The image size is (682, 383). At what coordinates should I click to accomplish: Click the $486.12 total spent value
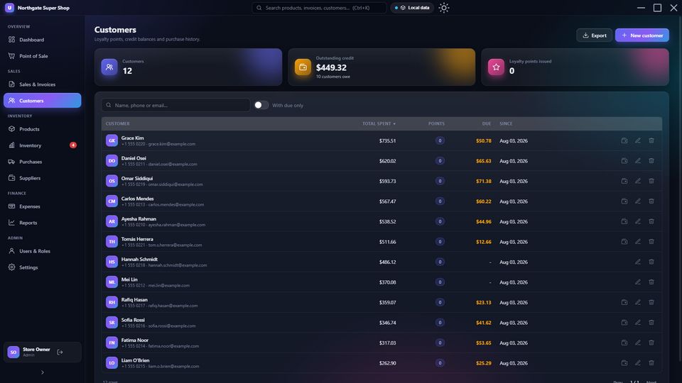click(388, 262)
